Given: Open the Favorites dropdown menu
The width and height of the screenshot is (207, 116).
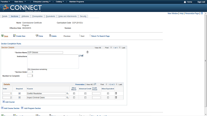Looking at the screenshot, I should pos(5,2).
